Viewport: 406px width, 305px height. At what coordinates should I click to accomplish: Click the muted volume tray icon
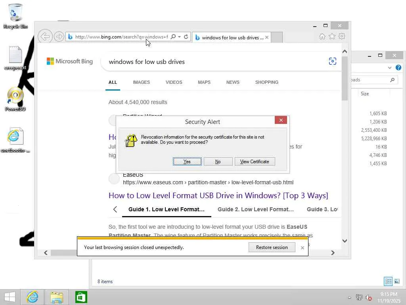368,297
